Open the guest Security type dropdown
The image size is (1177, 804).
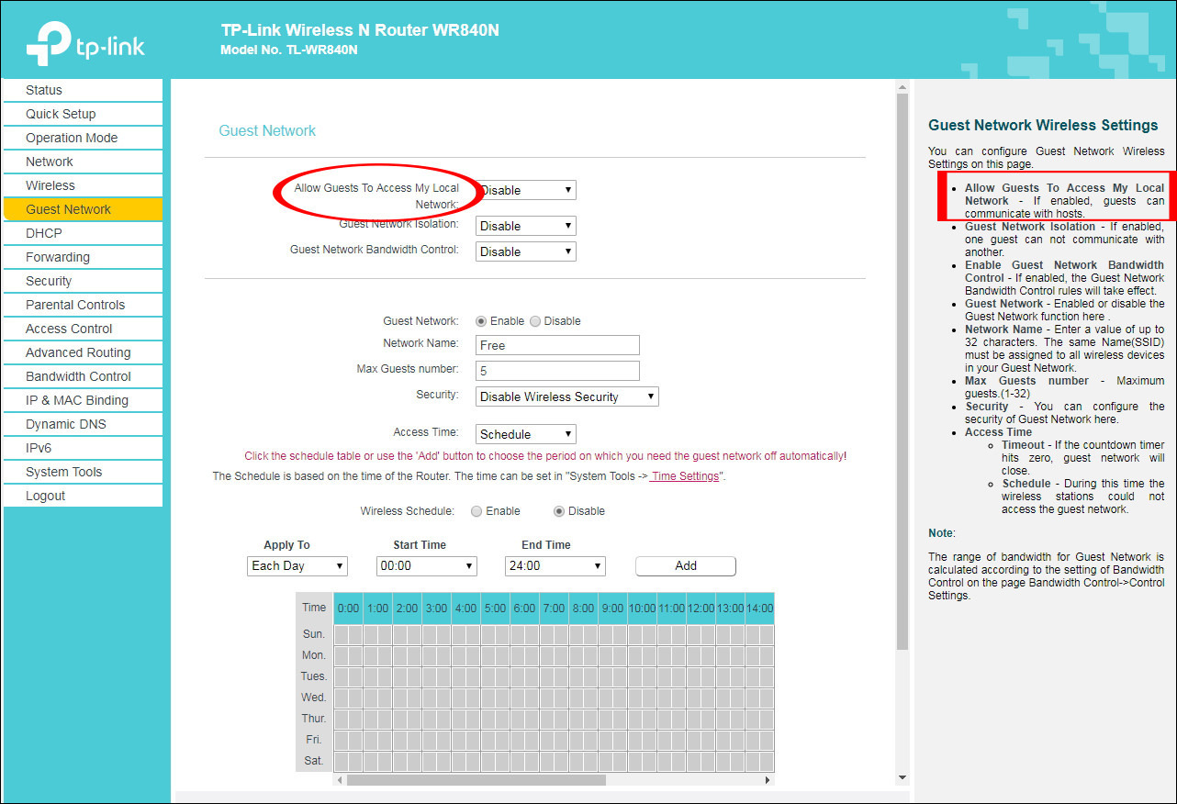[x=567, y=396]
